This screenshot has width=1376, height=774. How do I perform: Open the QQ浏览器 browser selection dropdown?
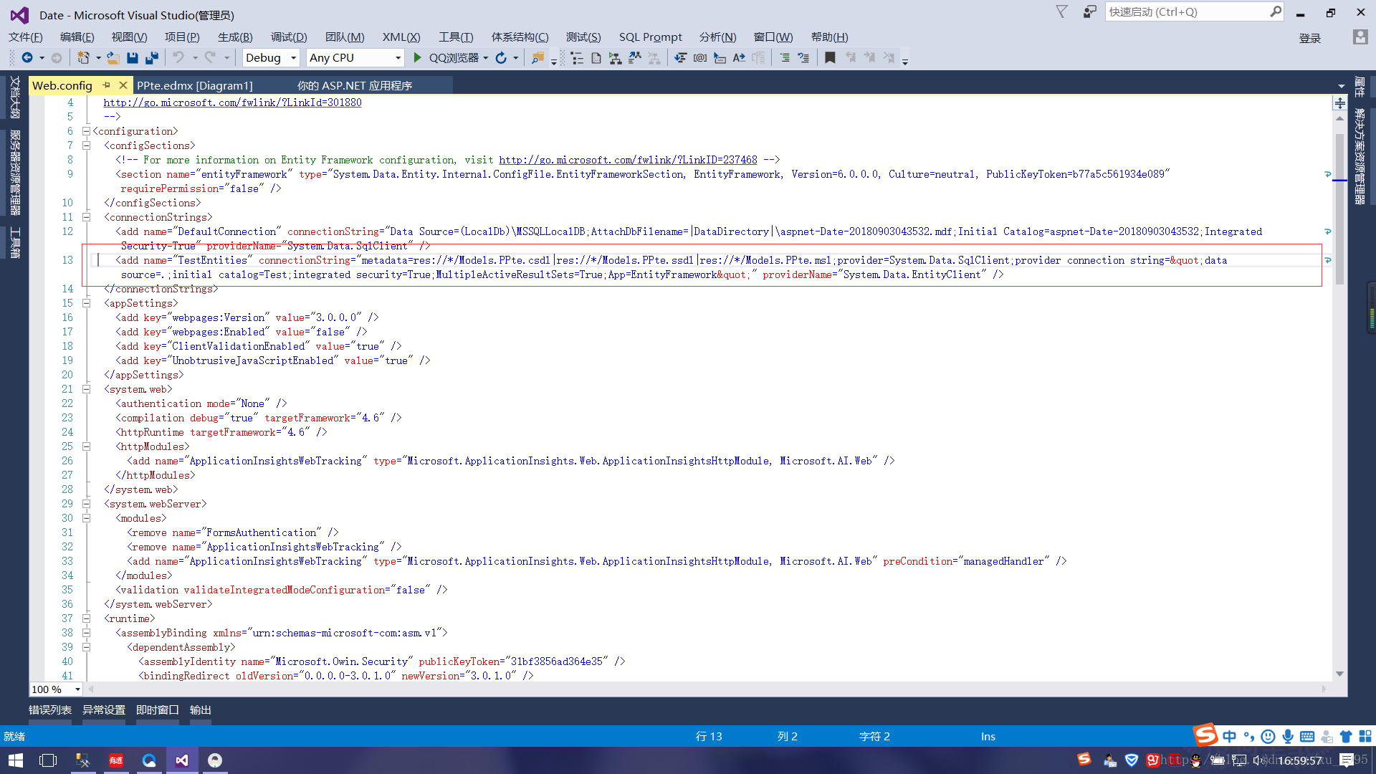[x=486, y=58]
